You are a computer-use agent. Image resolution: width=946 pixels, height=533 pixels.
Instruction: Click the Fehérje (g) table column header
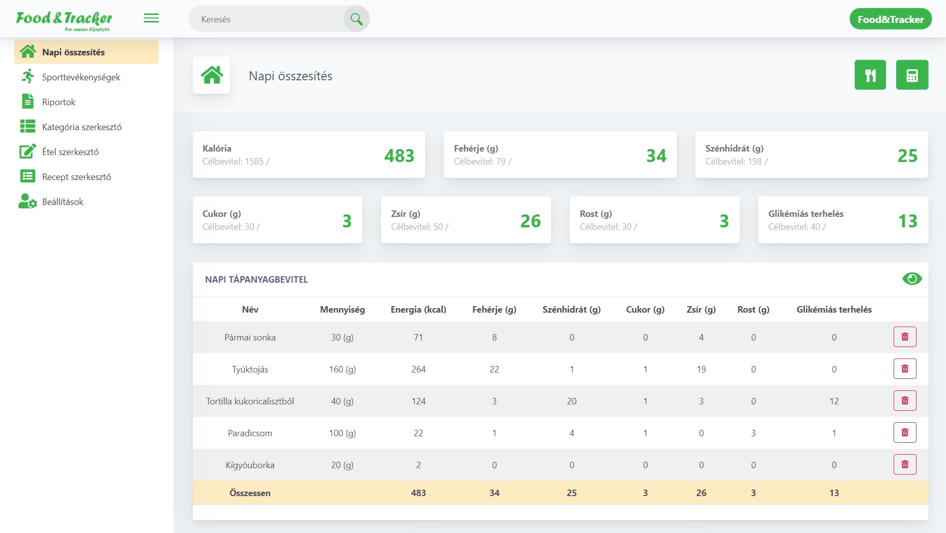click(494, 309)
